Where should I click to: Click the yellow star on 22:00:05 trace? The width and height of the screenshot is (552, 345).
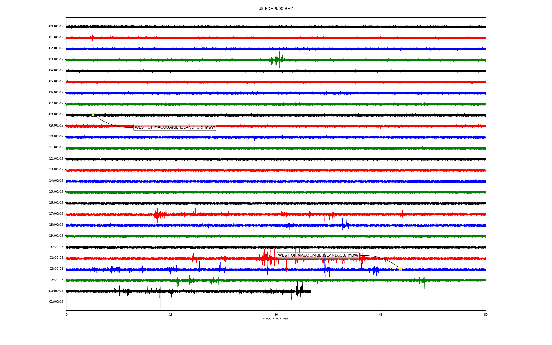(x=400, y=269)
